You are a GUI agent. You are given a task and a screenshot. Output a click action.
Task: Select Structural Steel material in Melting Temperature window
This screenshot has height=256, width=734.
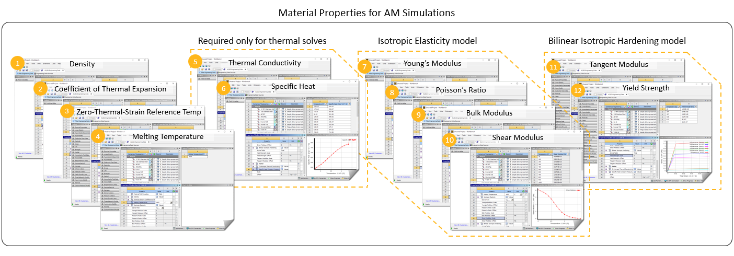coord(139,177)
